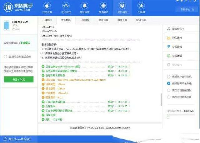Click orange icon beside 版本型号
This screenshot has width=200, height=143.
point(43,88)
